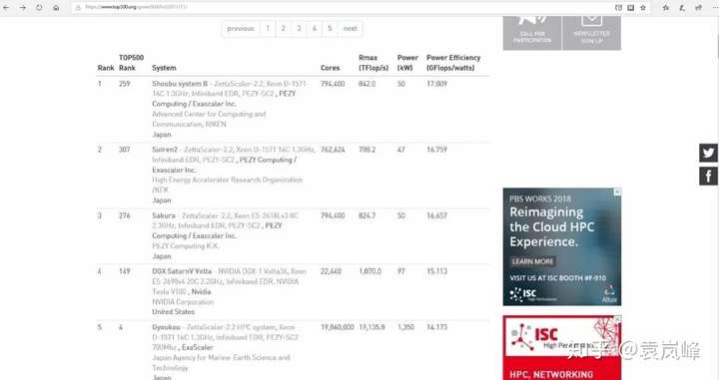
Task: Open the Sakura system link
Action: click(164, 215)
